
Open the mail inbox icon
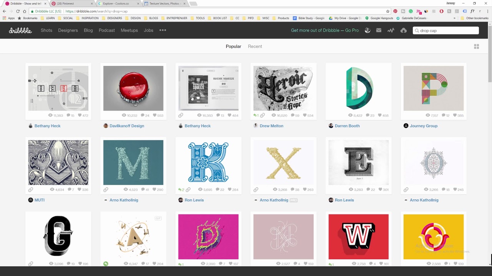tap(379, 30)
